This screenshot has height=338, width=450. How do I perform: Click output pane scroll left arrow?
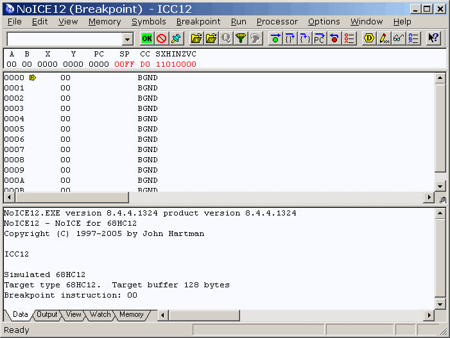(x=162, y=316)
